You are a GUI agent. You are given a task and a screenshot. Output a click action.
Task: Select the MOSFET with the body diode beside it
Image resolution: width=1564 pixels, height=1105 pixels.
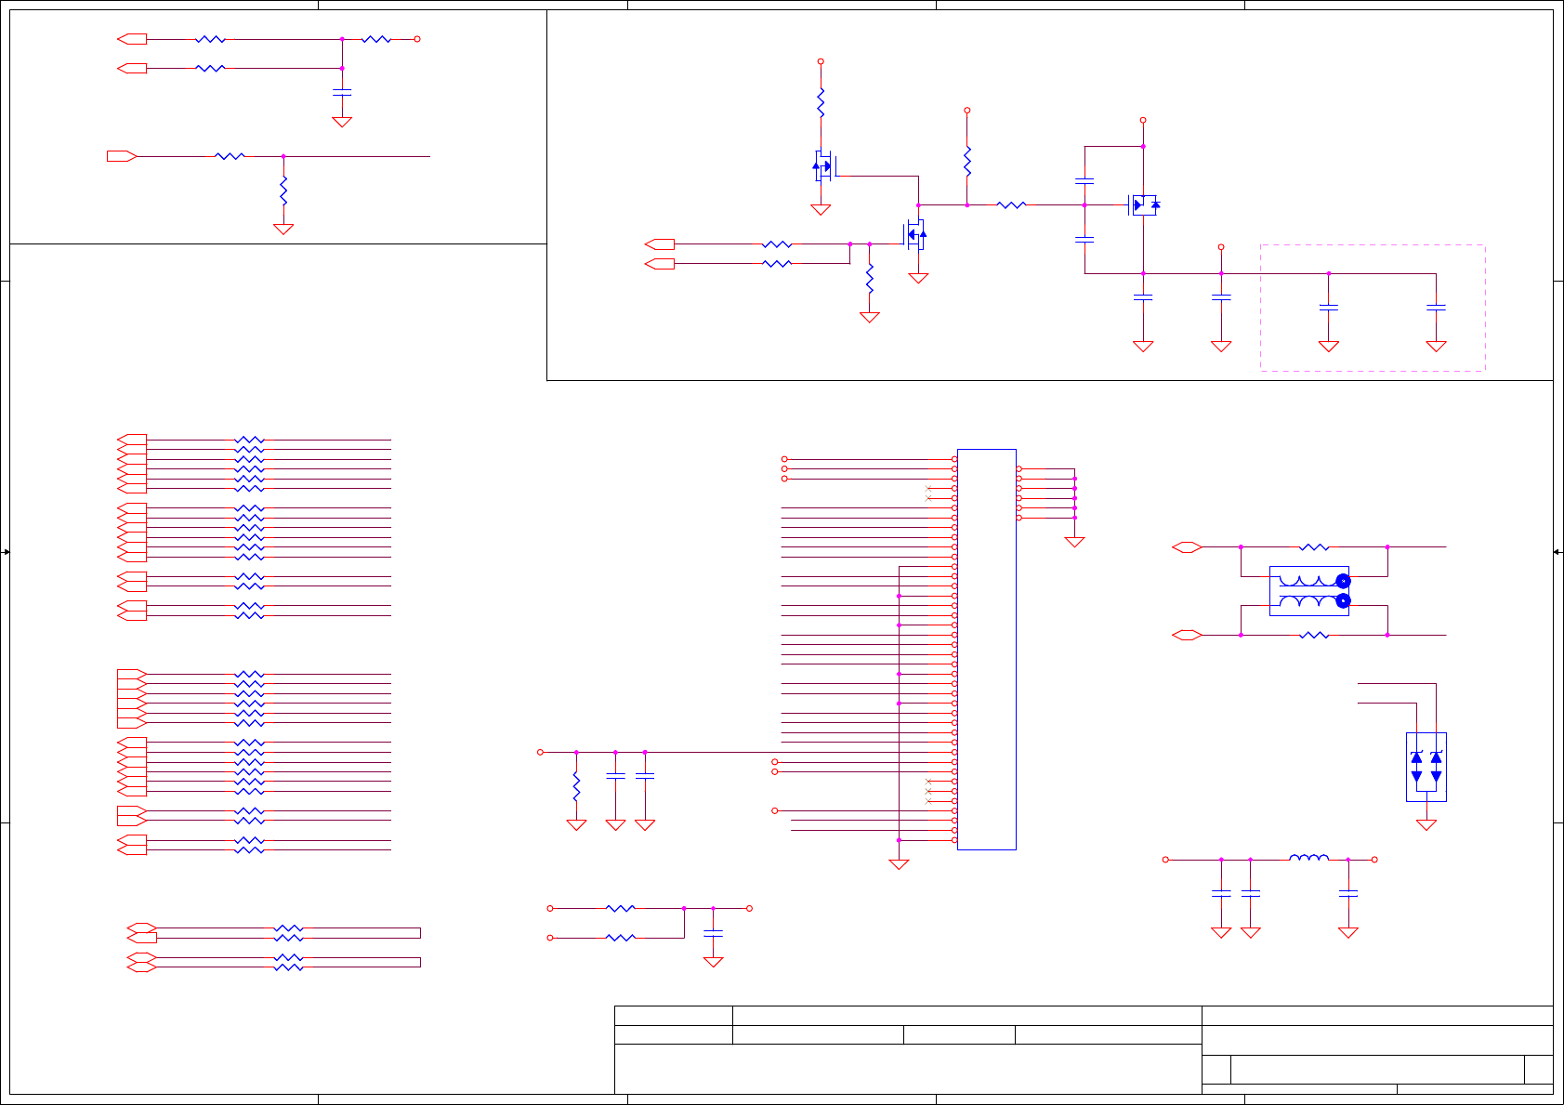click(x=1143, y=204)
